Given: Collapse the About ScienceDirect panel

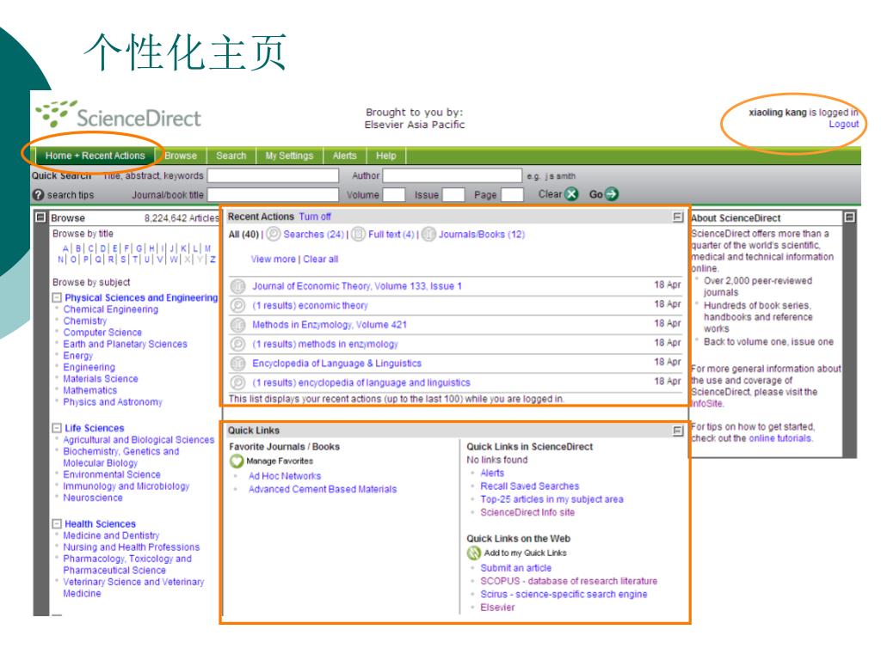Looking at the screenshot, I should (x=849, y=217).
